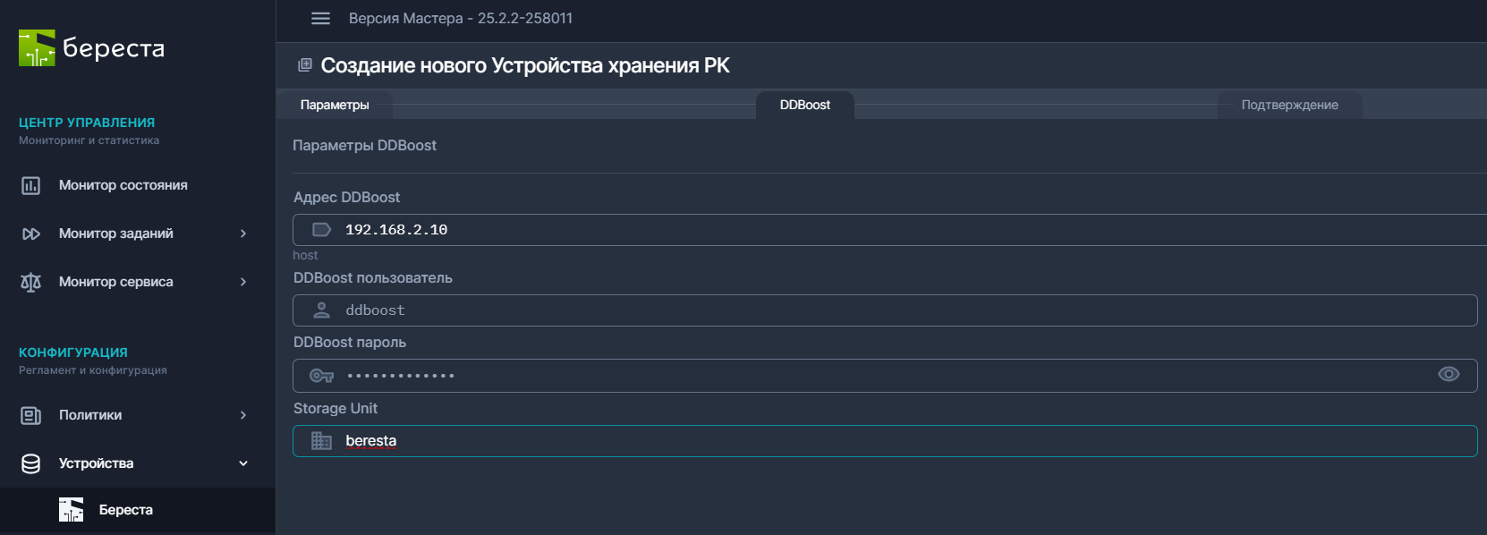Toggle visibility of the DDBoost password

pos(1449,375)
